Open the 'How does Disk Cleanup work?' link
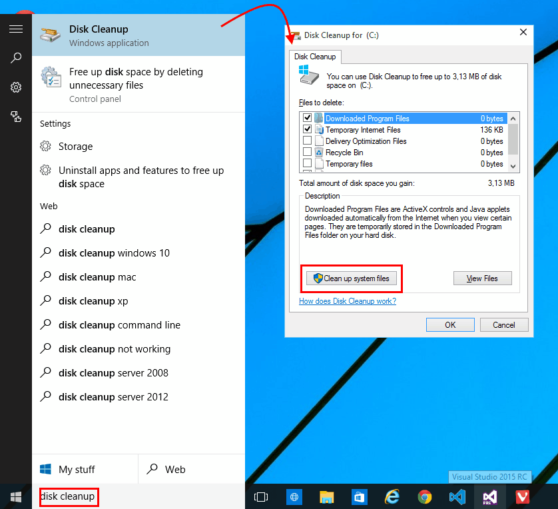The image size is (558, 509). (x=348, y=301)
